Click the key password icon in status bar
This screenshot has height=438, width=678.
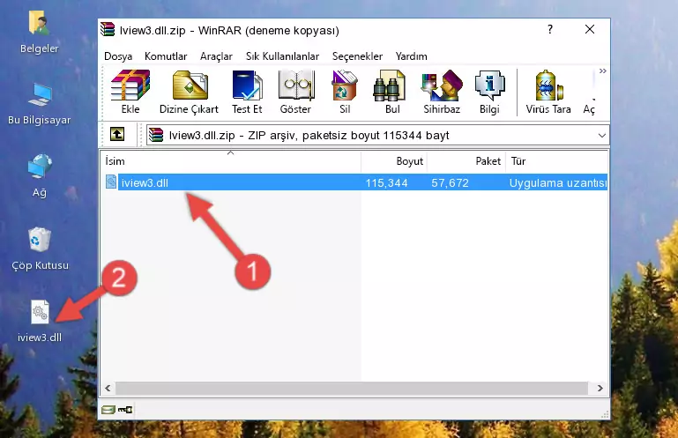125,409
